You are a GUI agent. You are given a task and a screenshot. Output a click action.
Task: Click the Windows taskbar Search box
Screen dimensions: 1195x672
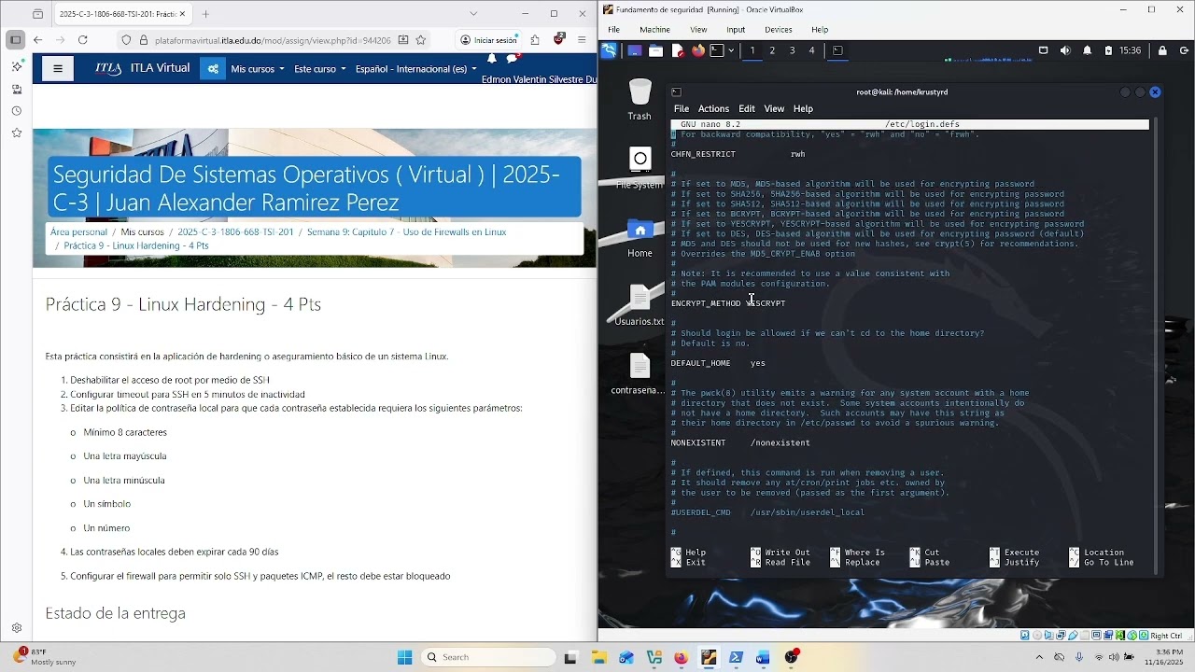tap(486, 657)
